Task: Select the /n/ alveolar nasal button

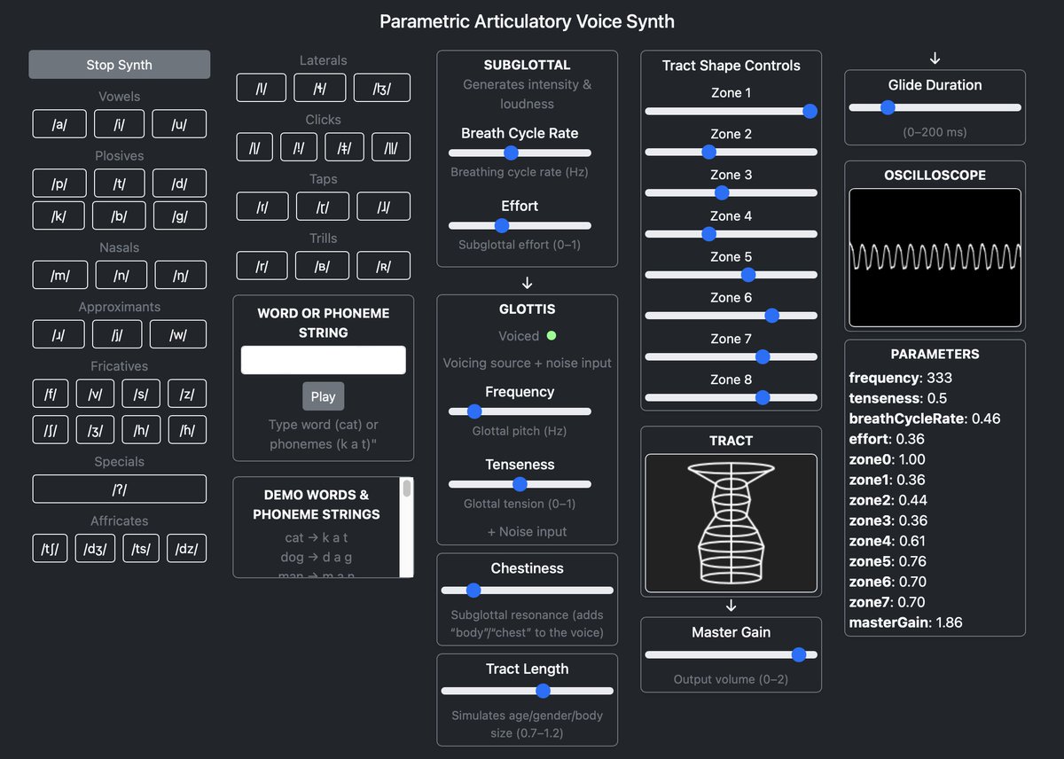Action: coord(121,275)
